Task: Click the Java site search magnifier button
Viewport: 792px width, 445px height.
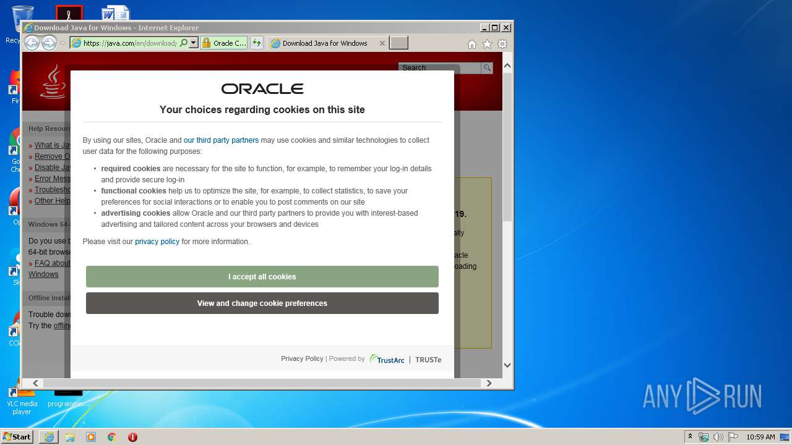Action: click(488, 68)
